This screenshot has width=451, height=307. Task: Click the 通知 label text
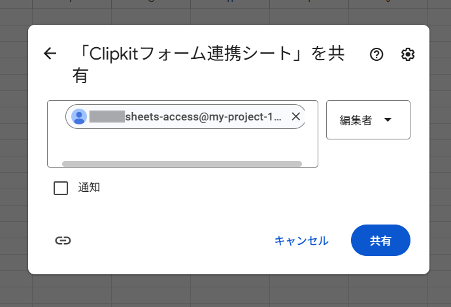point(89,188)
